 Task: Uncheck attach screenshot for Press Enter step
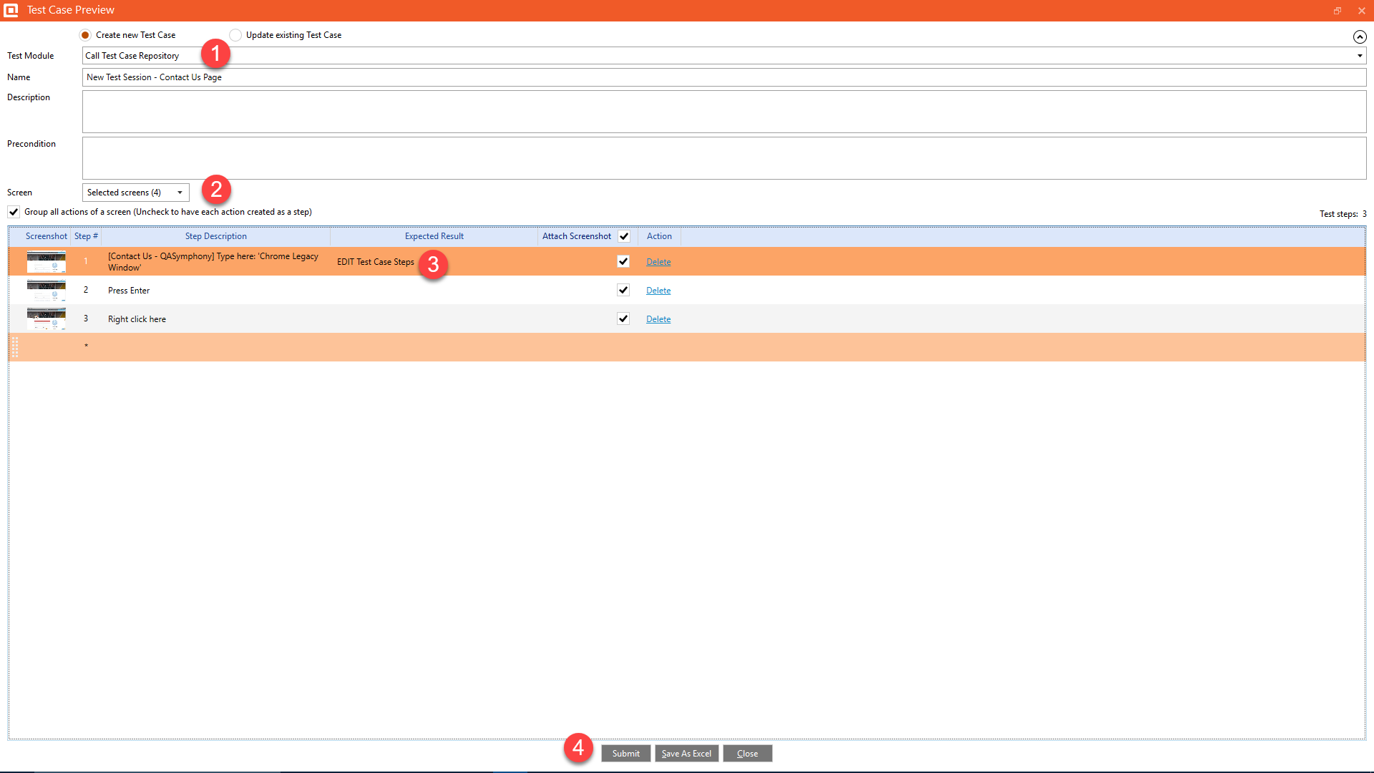(x=623, y=291)
